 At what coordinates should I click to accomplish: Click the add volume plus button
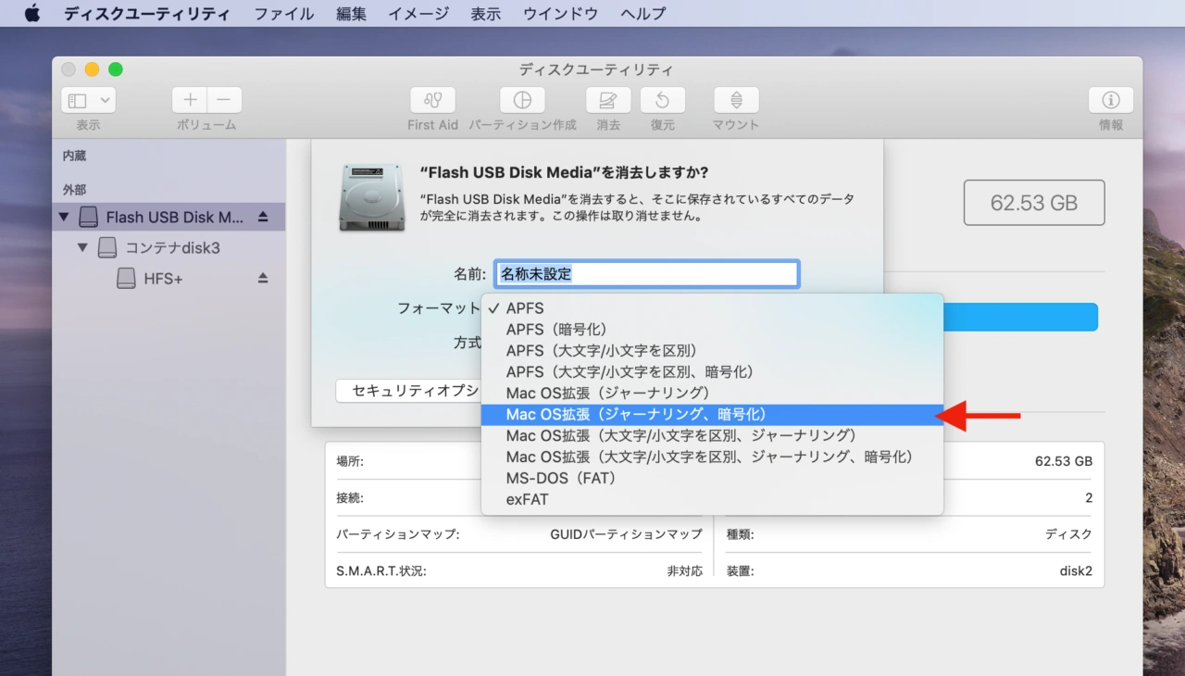(190, 100)
